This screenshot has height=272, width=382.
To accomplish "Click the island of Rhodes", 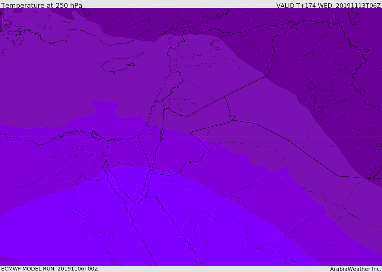I will 18,42.
